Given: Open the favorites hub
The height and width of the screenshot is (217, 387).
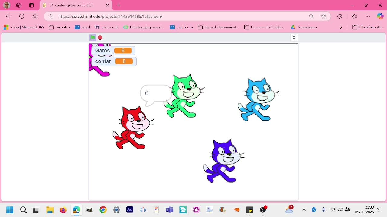Looking at the screenshot, I should 354,17.
